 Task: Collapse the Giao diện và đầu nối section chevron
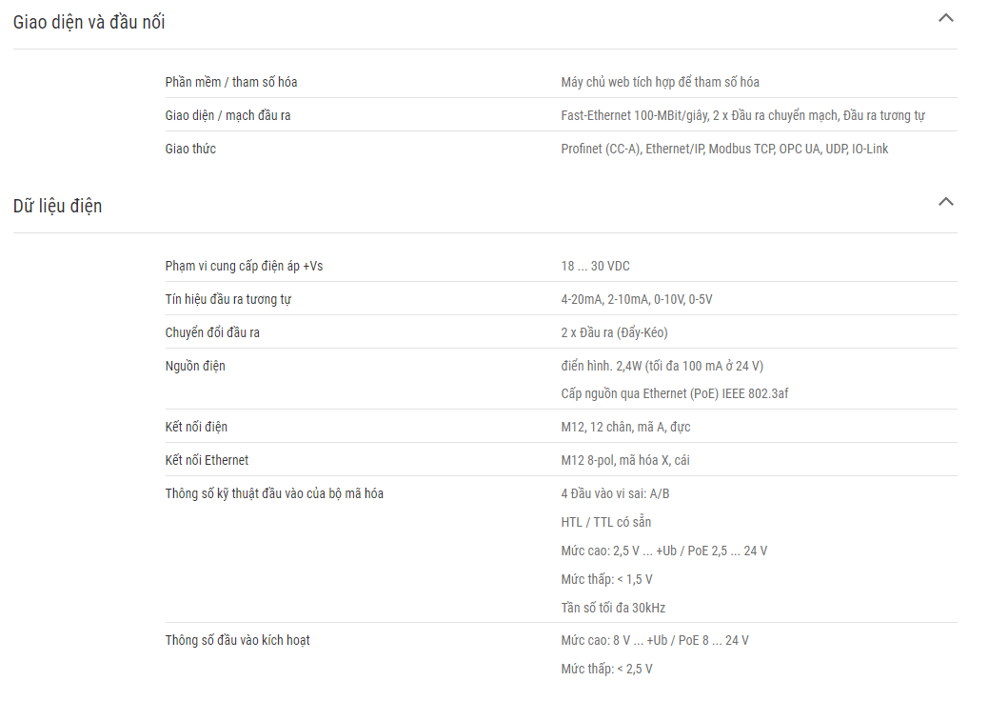point(945,18)
